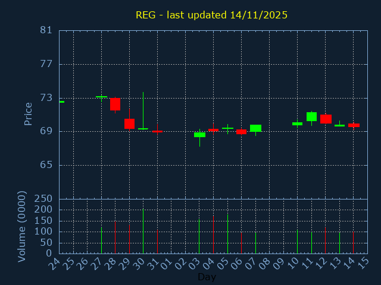Viewport: 381px width, 285px height.
Task: Click the green volume bar on day 27
Action: pos(101,240)
